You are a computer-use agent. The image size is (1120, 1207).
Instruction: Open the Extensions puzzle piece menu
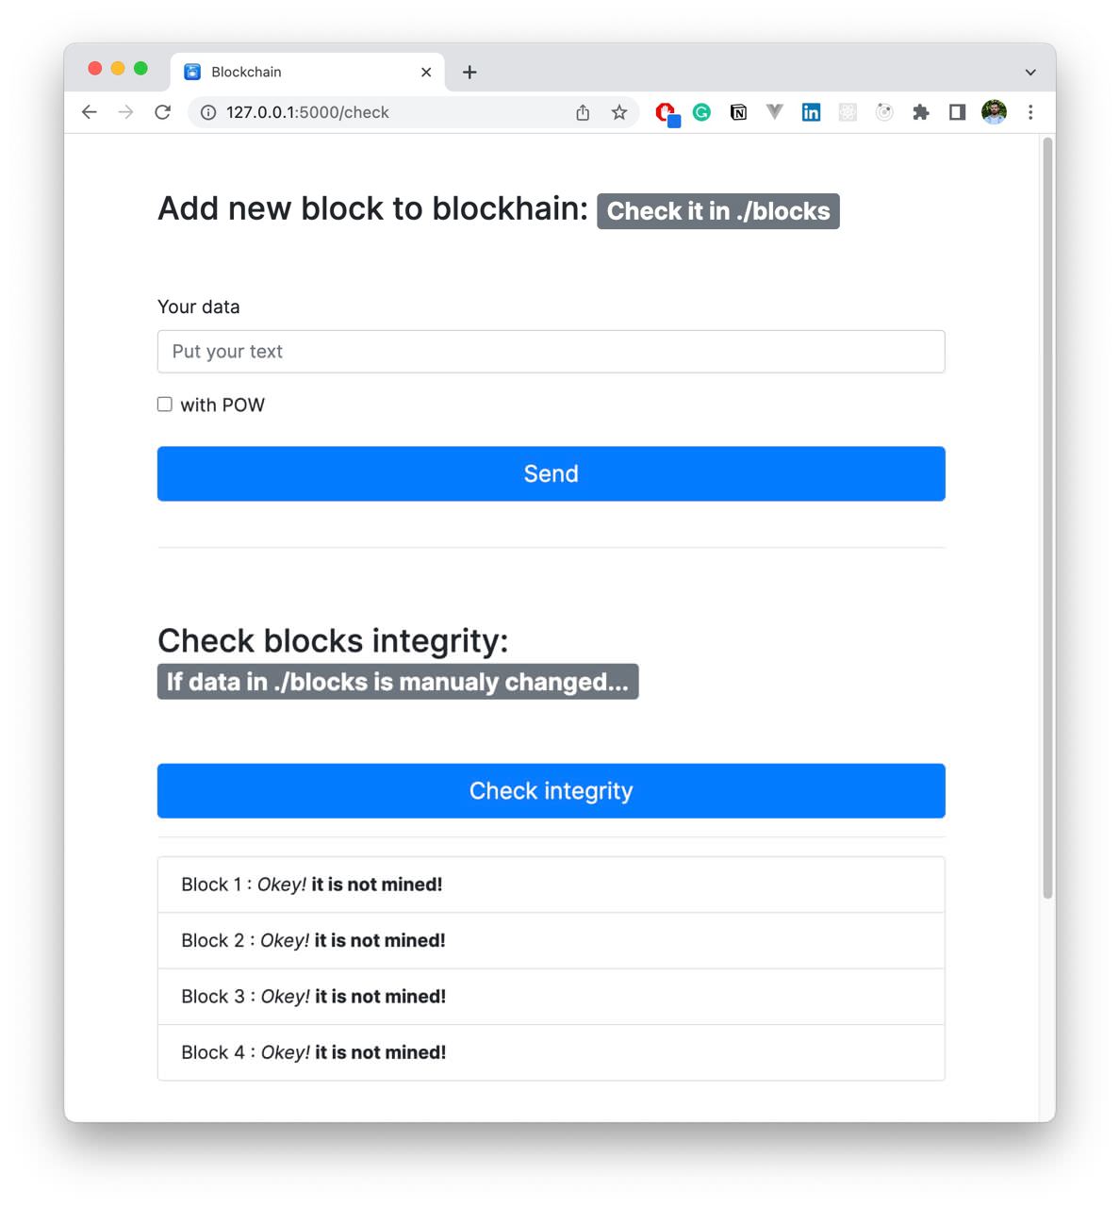pos(921,112)
